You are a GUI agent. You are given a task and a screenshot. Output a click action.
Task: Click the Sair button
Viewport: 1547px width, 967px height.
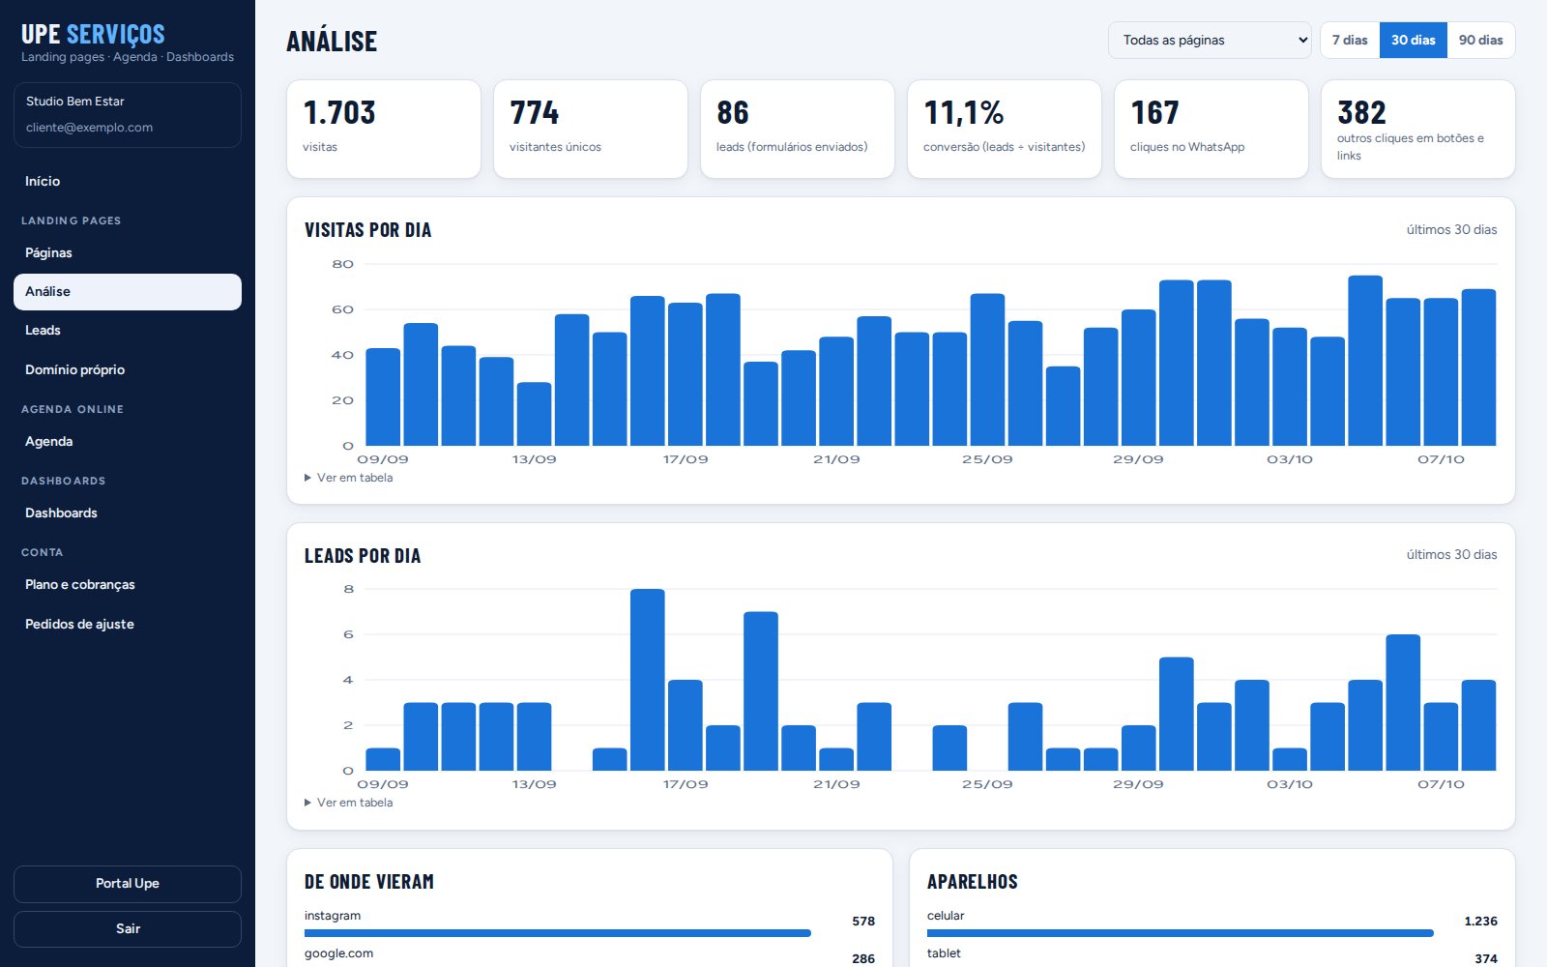pos(128,929)
